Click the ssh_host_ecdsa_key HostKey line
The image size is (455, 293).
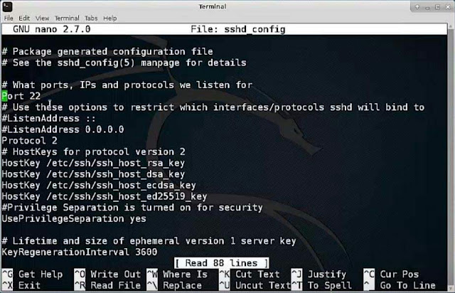click(x=99, y=186)
